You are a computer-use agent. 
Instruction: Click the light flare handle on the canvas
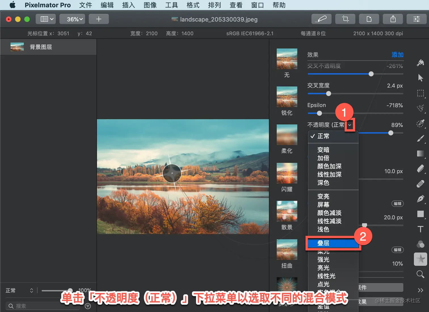coord(172,173)
